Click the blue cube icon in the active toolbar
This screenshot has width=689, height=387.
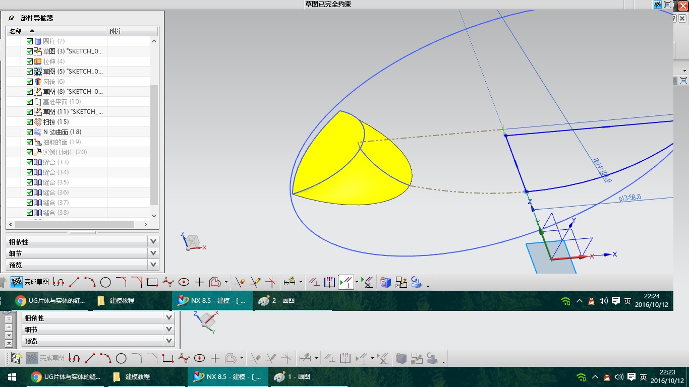(386, 282)
